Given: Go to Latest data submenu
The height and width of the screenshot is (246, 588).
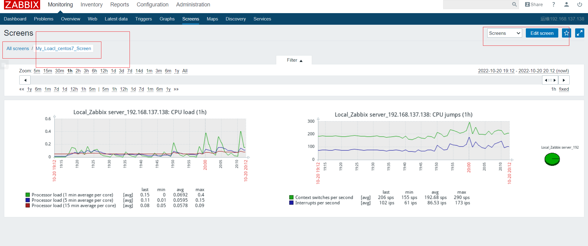Looking at the screenshot, I should pos(116,19).
